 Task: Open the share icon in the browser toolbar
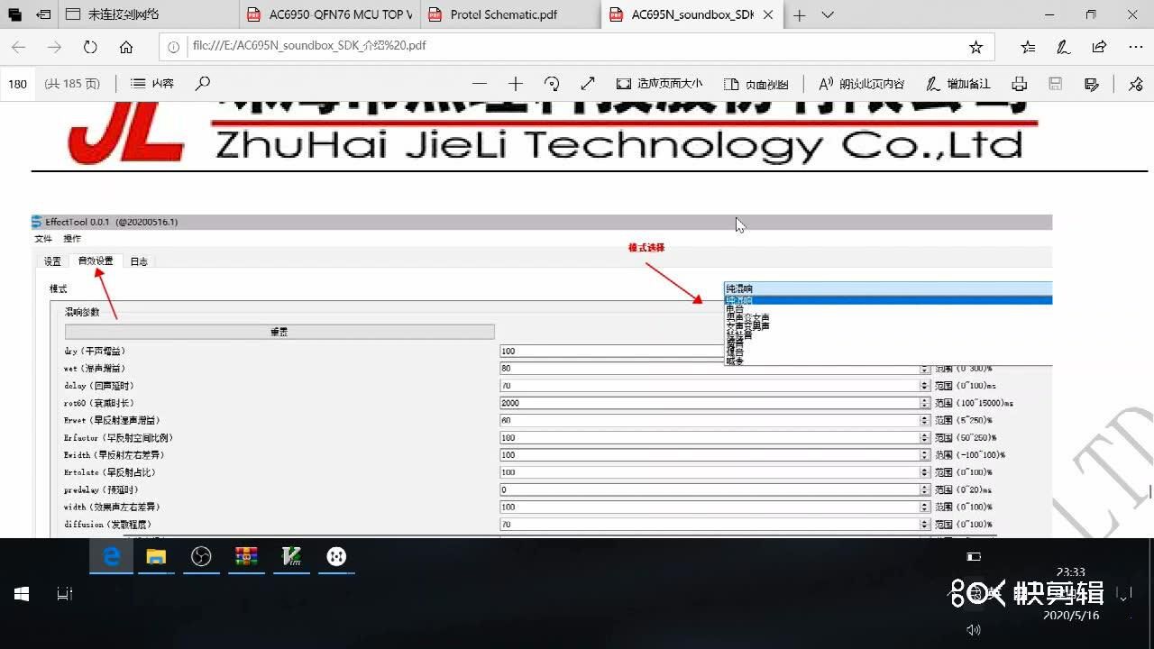1099,47
